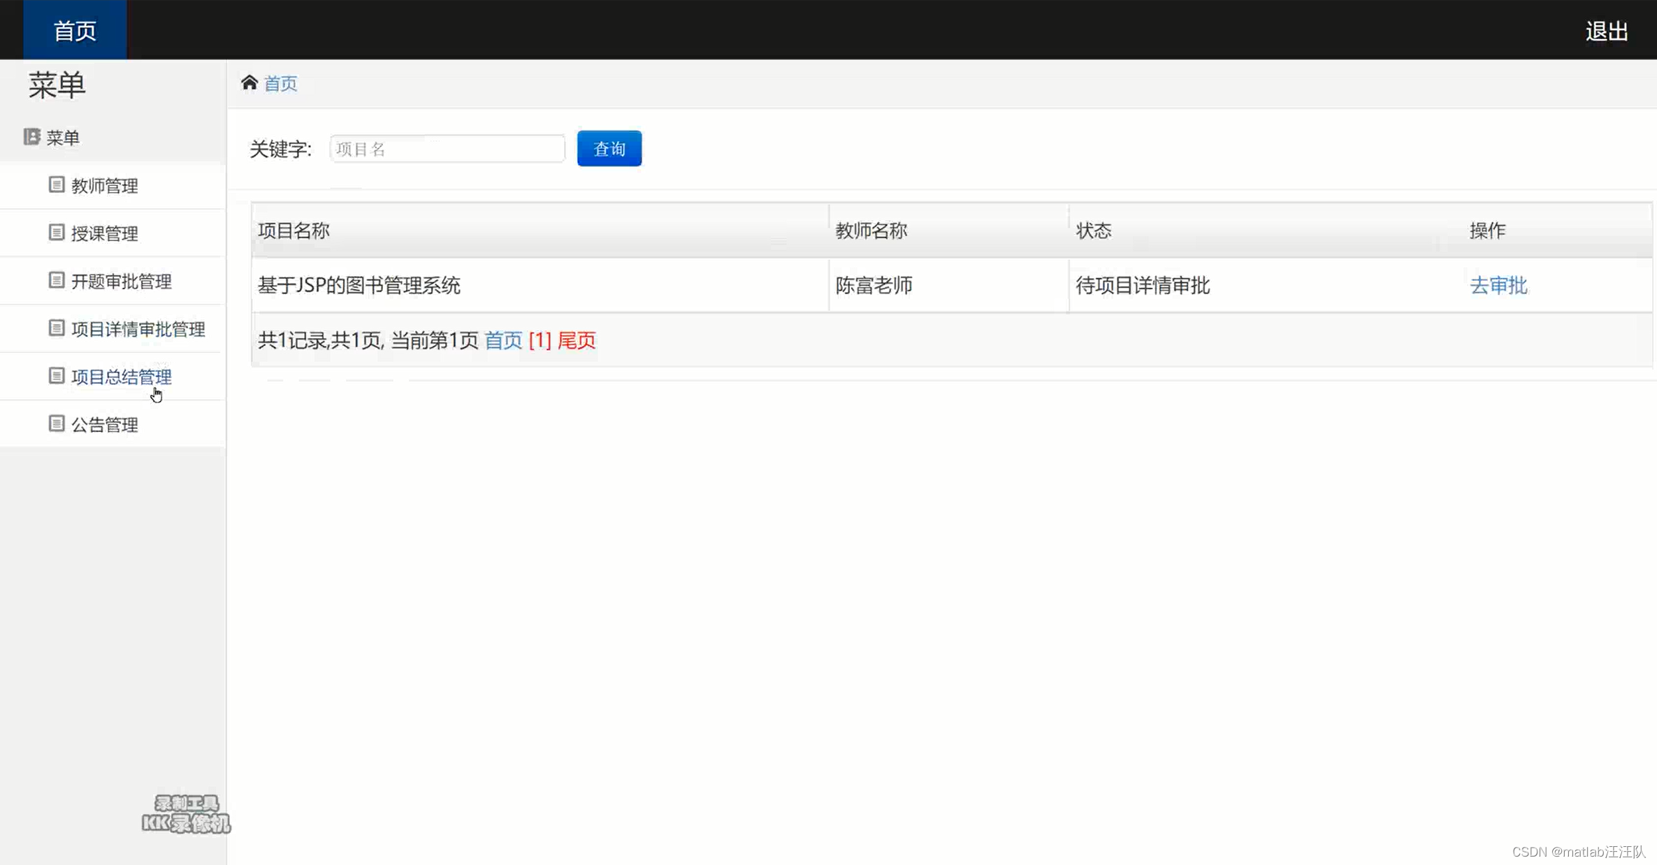Click the icon beside 公告管理
The width and height of the screenshot is (1657, 865).
coord(57,423)
